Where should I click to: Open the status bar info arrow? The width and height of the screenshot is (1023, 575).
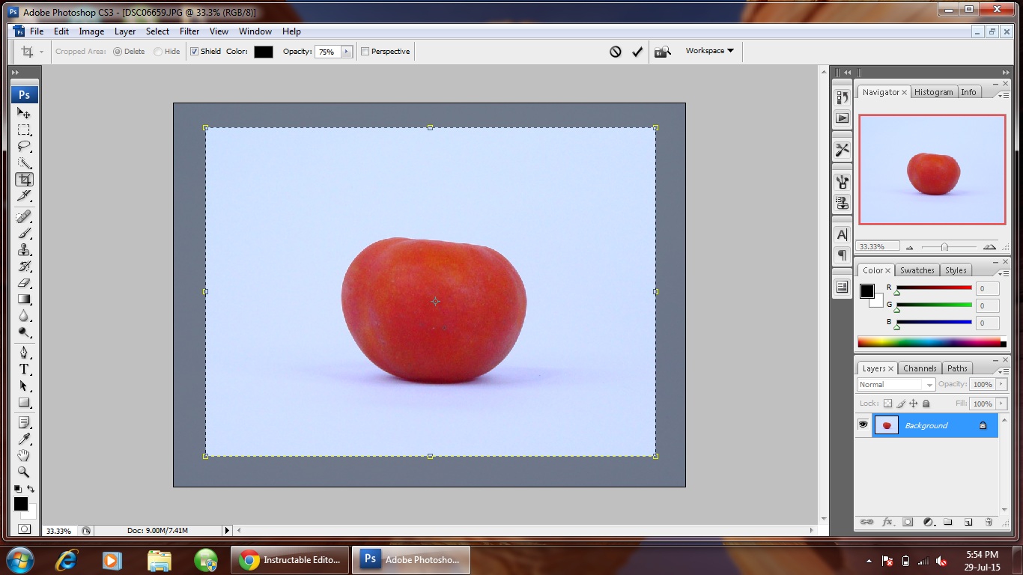227,530
